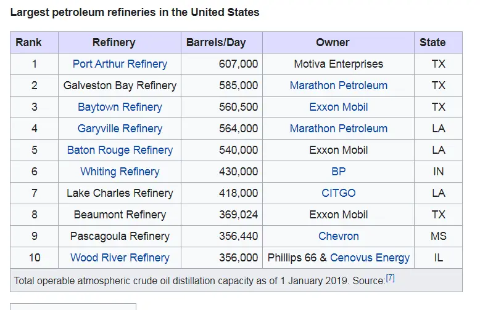This screenshot has width=480, height=310.
Task: Click the Wood River Refinery link
Action: pos(120,258)
